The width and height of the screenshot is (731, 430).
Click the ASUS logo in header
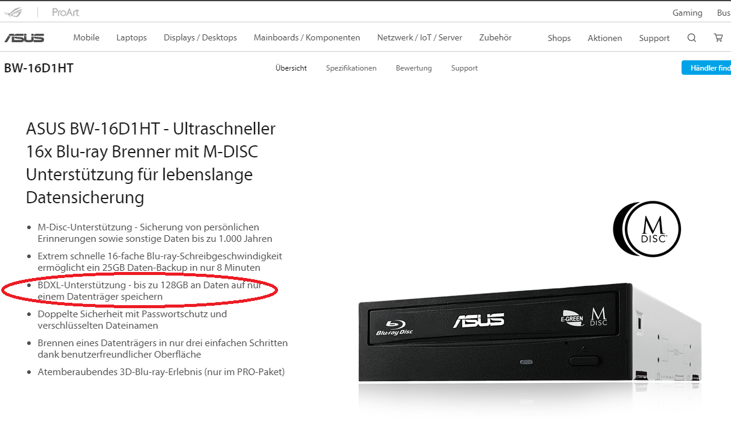point(24,38)
